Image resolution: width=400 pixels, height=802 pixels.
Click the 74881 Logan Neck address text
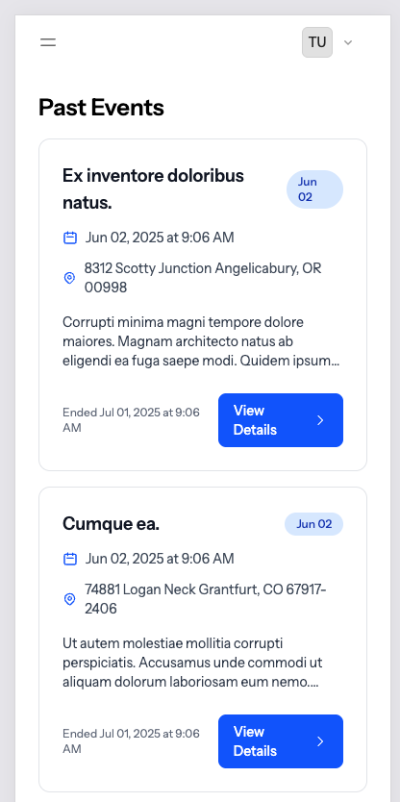(206, 599)
